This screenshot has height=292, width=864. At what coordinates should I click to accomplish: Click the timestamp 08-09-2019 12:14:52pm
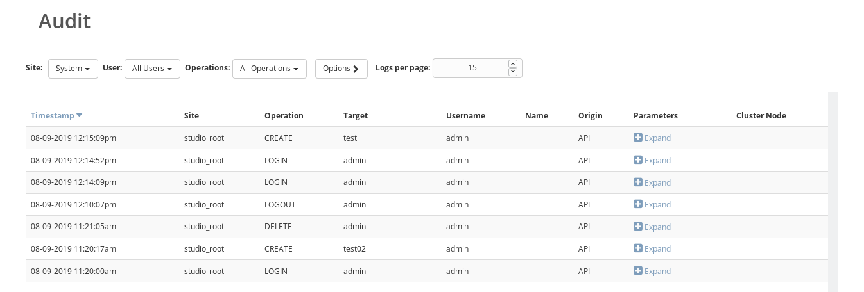73,161
